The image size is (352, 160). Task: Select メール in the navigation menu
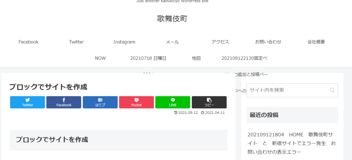point(172,42)
